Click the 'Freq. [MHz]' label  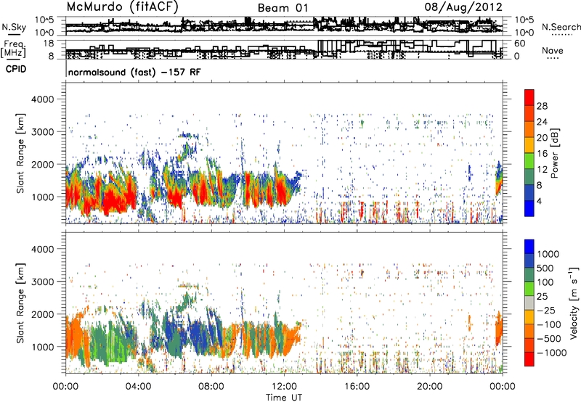[x=13, y=49]
